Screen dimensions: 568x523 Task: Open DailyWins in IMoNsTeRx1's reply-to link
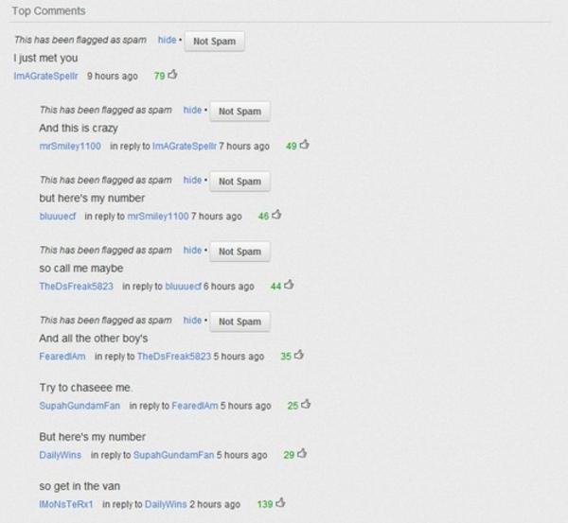point(166,504)
